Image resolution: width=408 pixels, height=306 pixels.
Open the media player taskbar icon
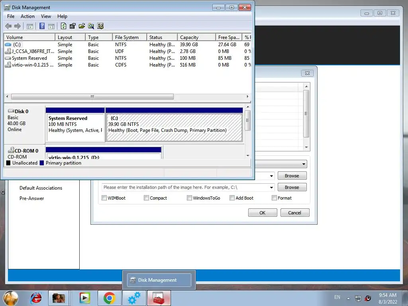85,298
